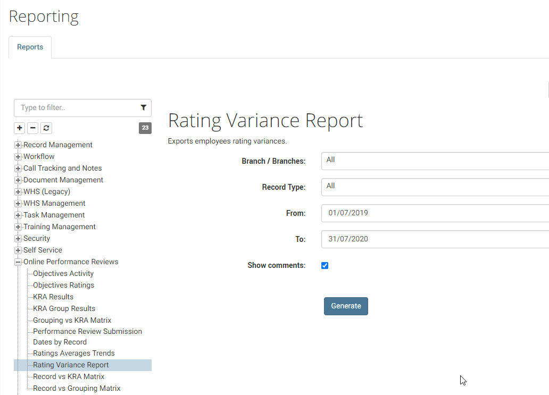Click the Online Performance Reviews label
Image resolution: width=549 pixels, height=395 pixels.
coord(71,262)
